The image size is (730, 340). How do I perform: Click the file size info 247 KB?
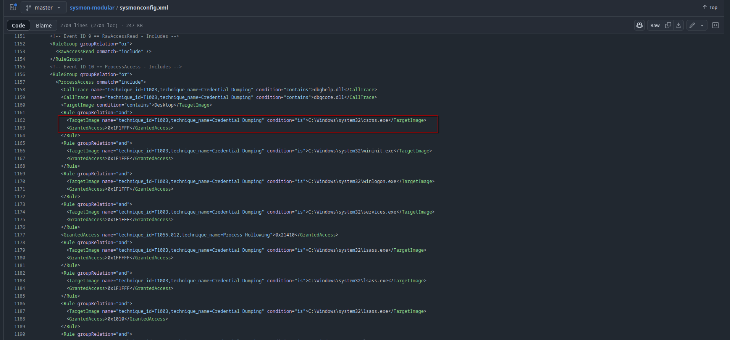(134, 26)
